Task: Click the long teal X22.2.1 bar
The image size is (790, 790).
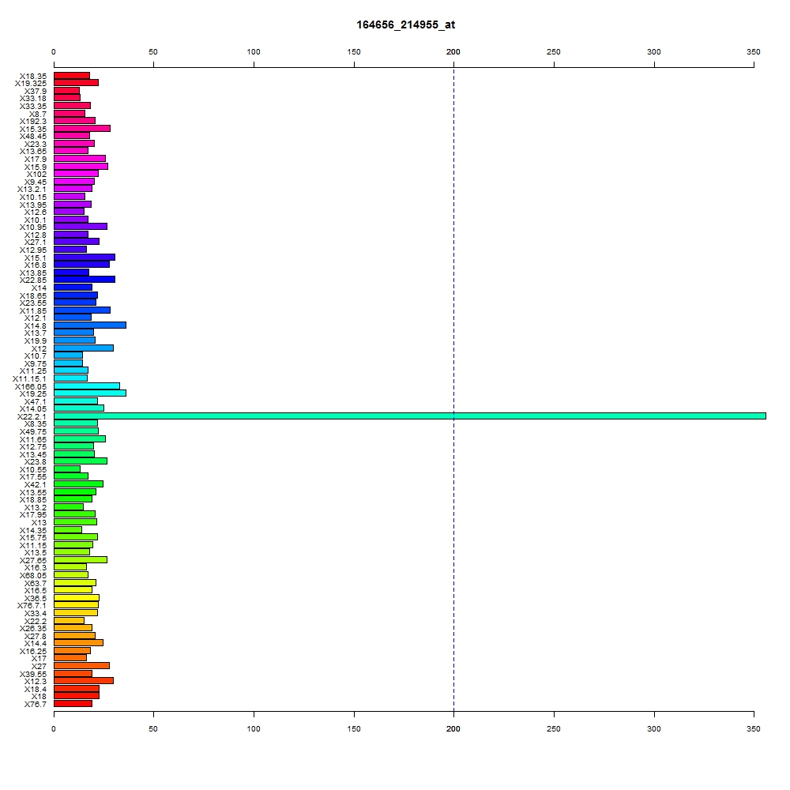Action: 409,416
